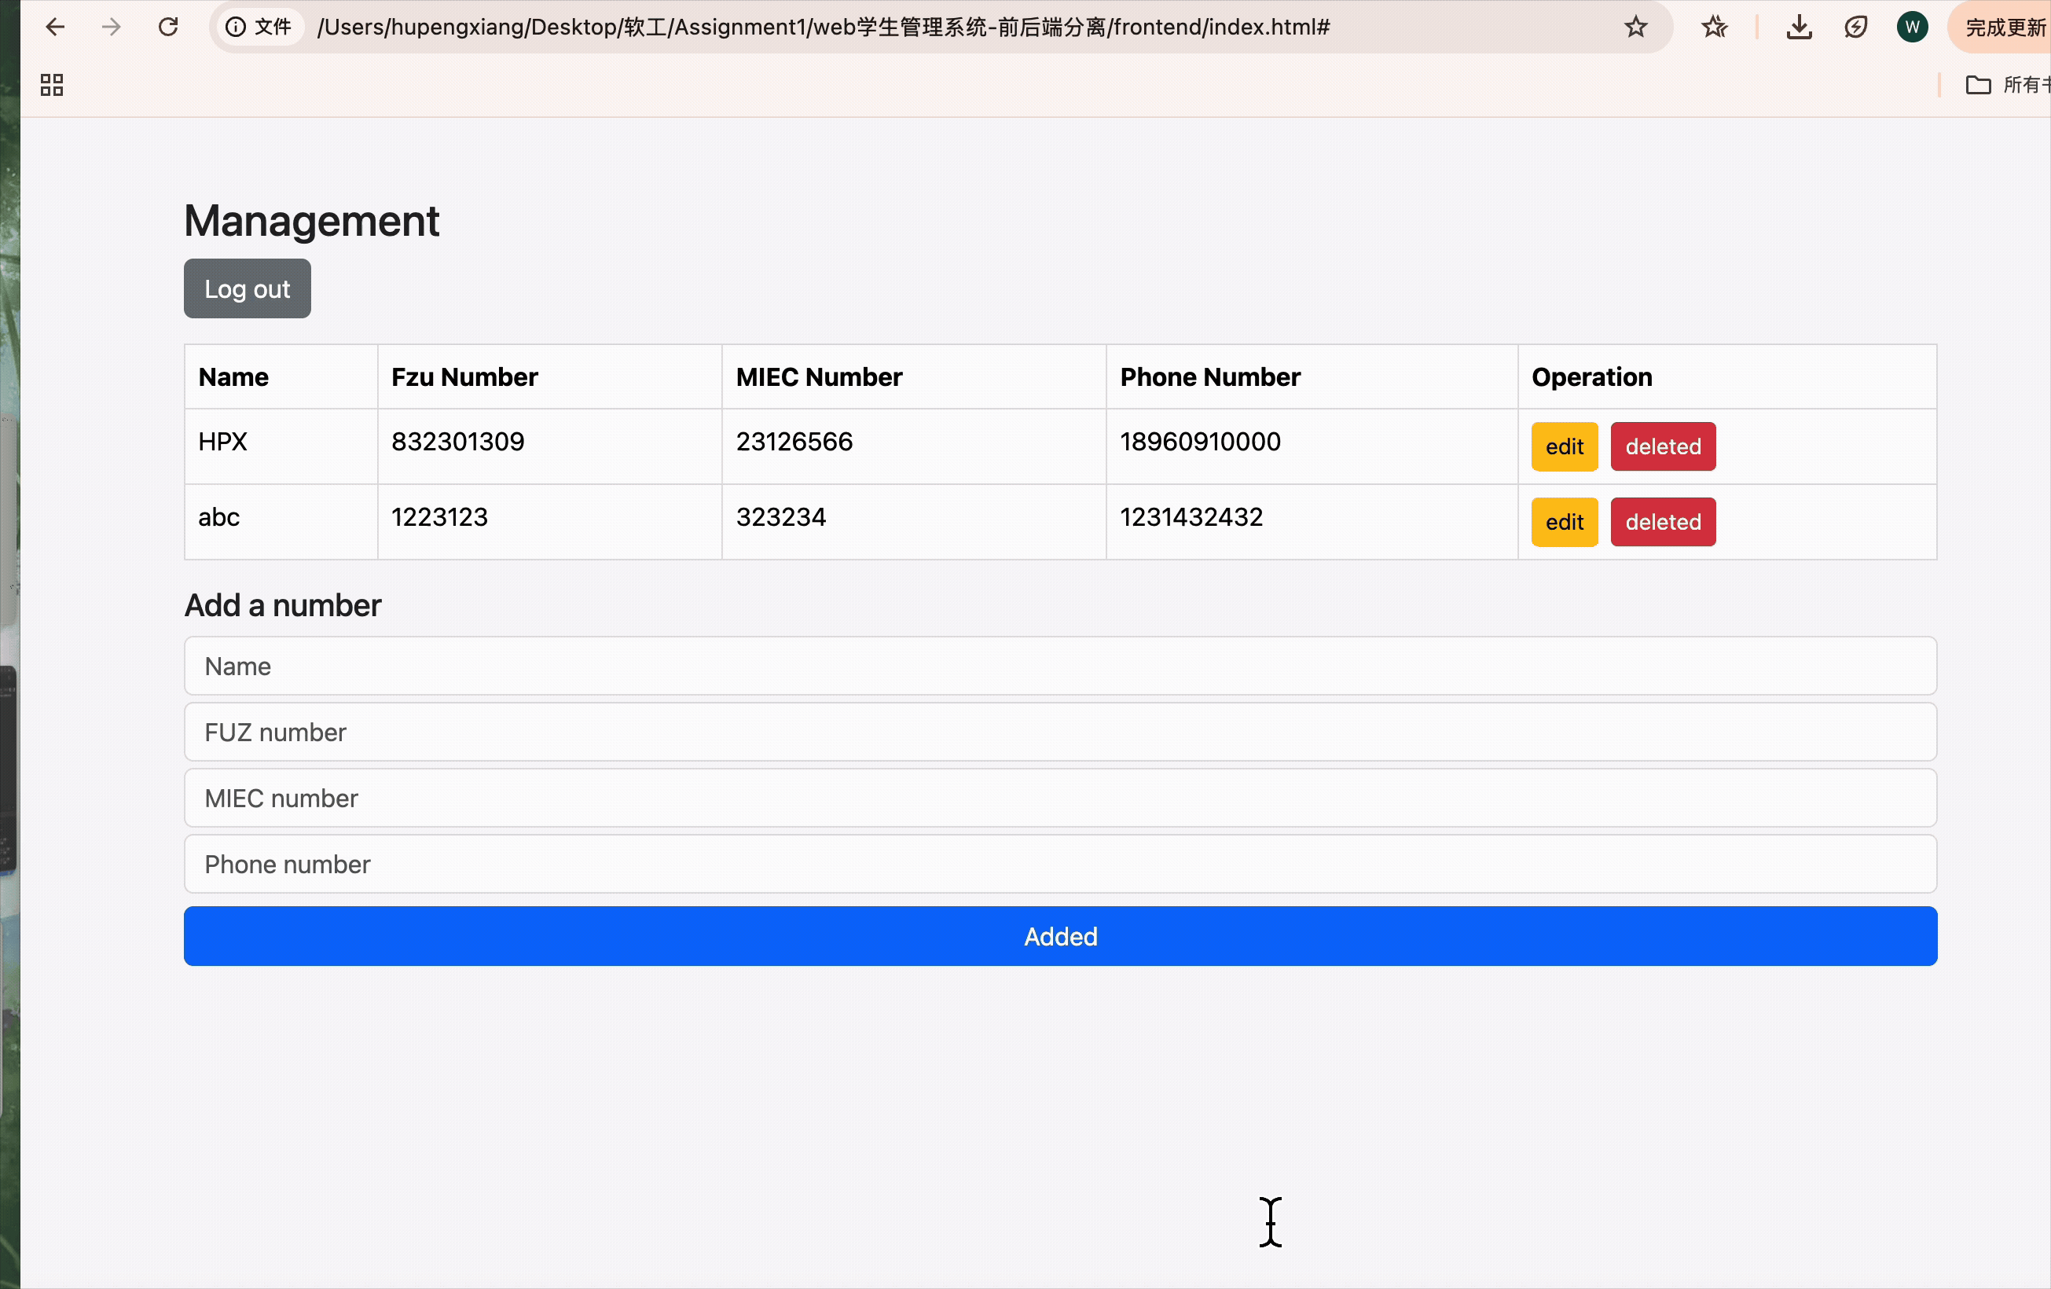2051x1289 pixels.
Task: Open the Downloads icon in the toolbar
Action: point(1798,27)
